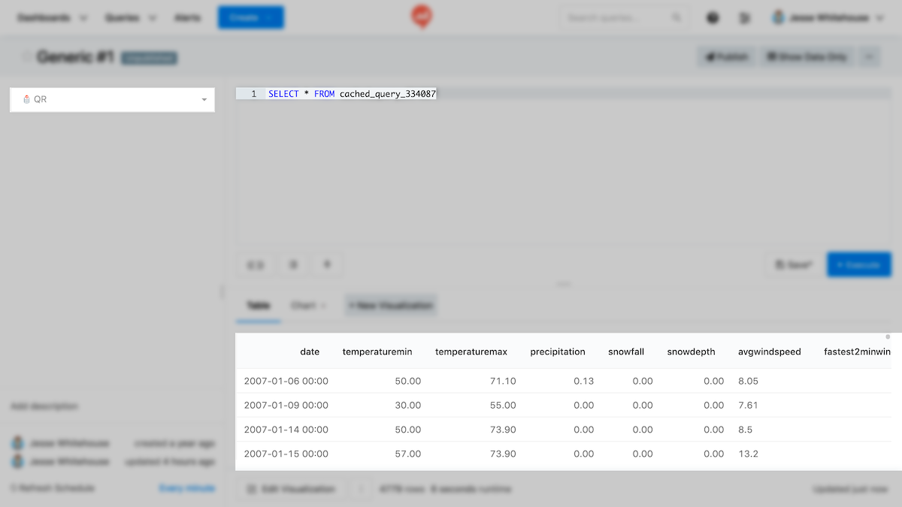The image size is (902, 507).
Task: Click the Edit Visualization pencil icon
Action: 250,488
